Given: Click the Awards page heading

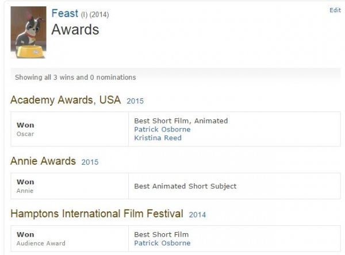Looking at the screenshot, I should [75, 30].
